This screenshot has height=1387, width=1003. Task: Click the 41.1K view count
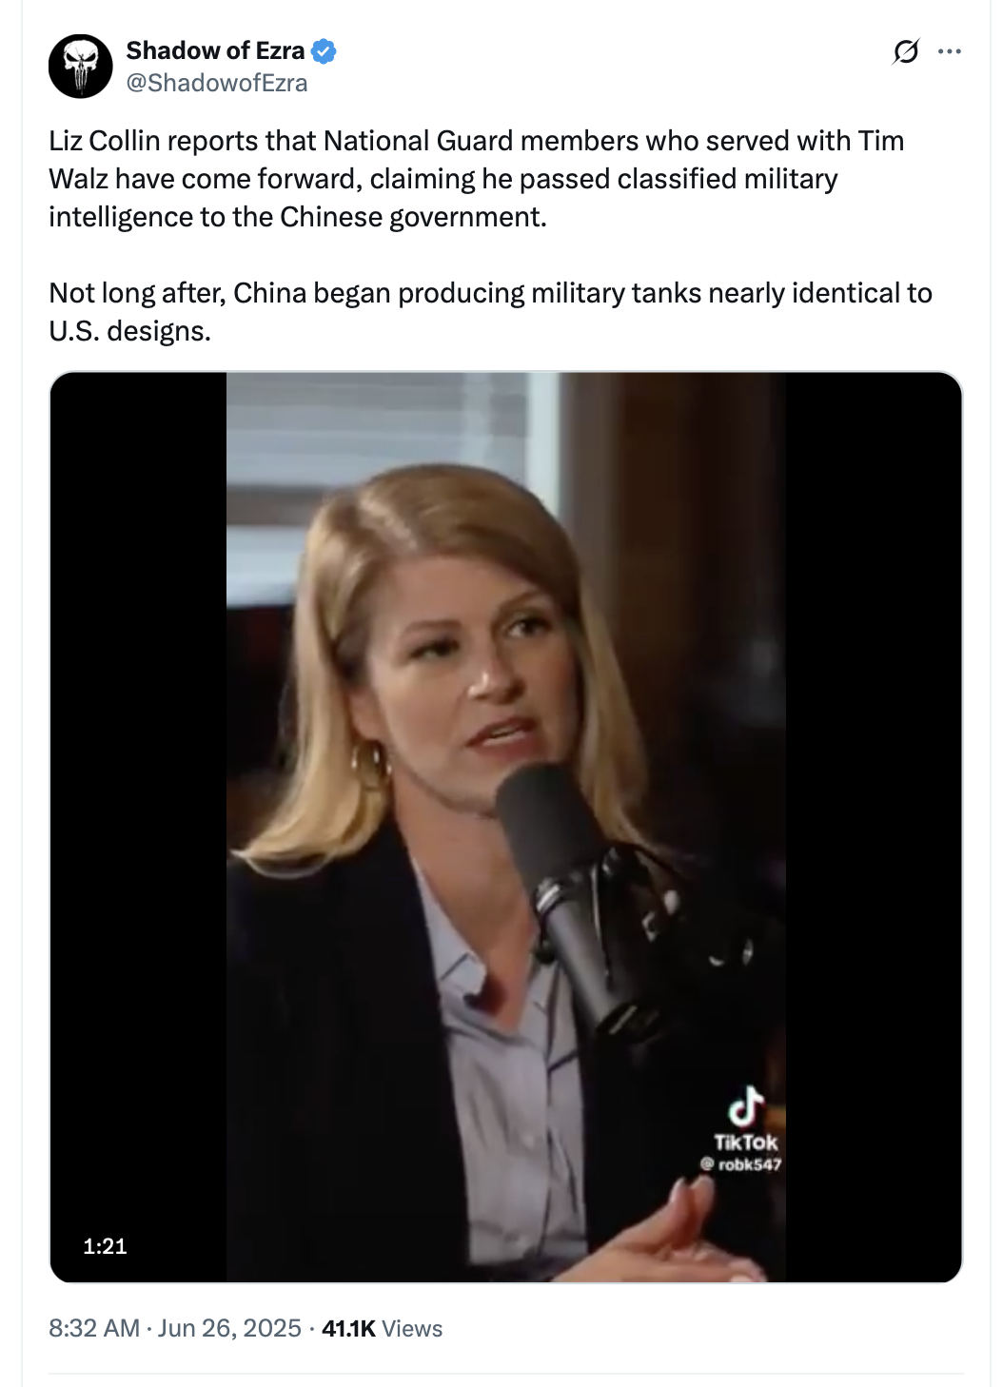point(349,1329)
